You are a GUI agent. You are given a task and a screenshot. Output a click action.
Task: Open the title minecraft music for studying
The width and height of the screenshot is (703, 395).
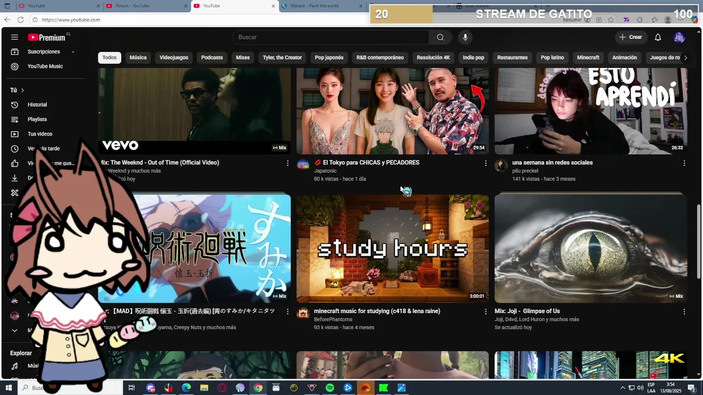tap(377, 311)
